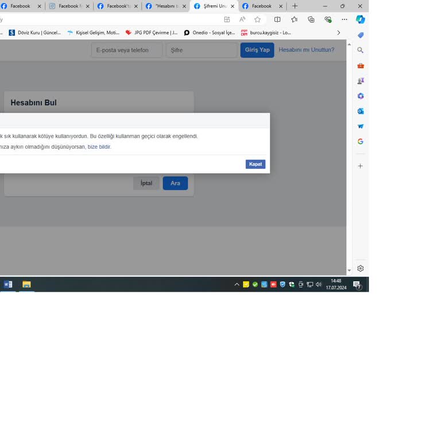Open the clock showing 14:48
This screenshot has width=441, height=441.
point(336,284)
